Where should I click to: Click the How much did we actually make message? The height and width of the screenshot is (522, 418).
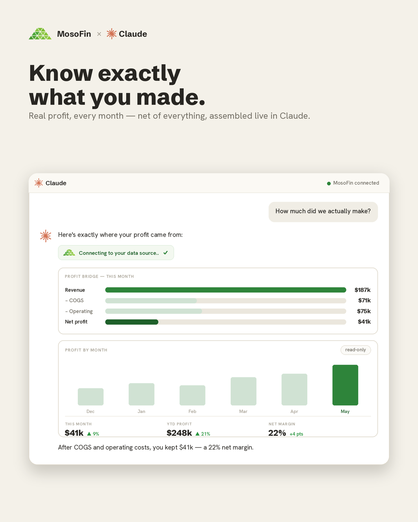323,212
